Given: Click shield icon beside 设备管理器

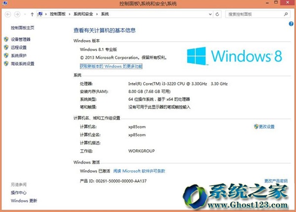Looking at the screenshot, I should coord(6,39).
